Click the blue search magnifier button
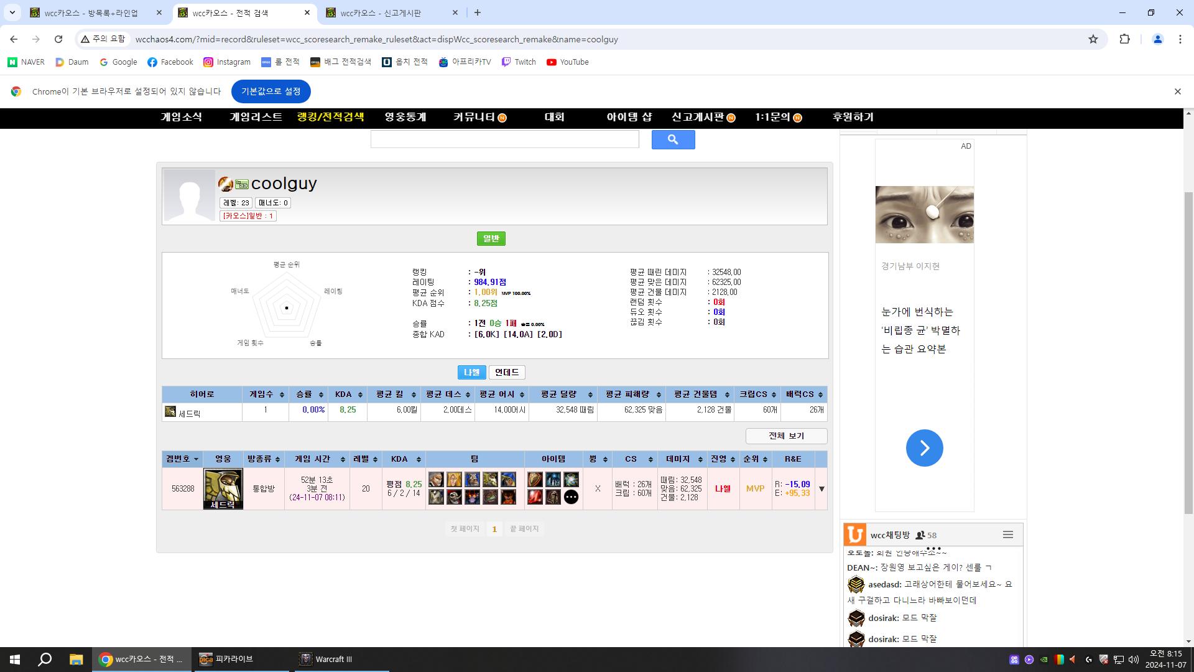This screenshot has height=672, width=1194. pos(673,140)
